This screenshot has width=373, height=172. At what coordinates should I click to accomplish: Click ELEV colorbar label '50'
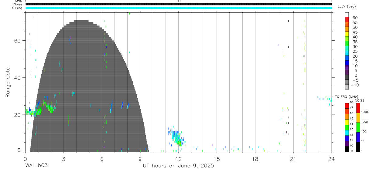tap(355, 28)
